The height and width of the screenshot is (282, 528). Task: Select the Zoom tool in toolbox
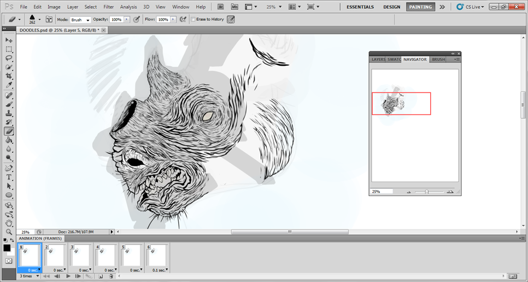(x=9, y=232)
